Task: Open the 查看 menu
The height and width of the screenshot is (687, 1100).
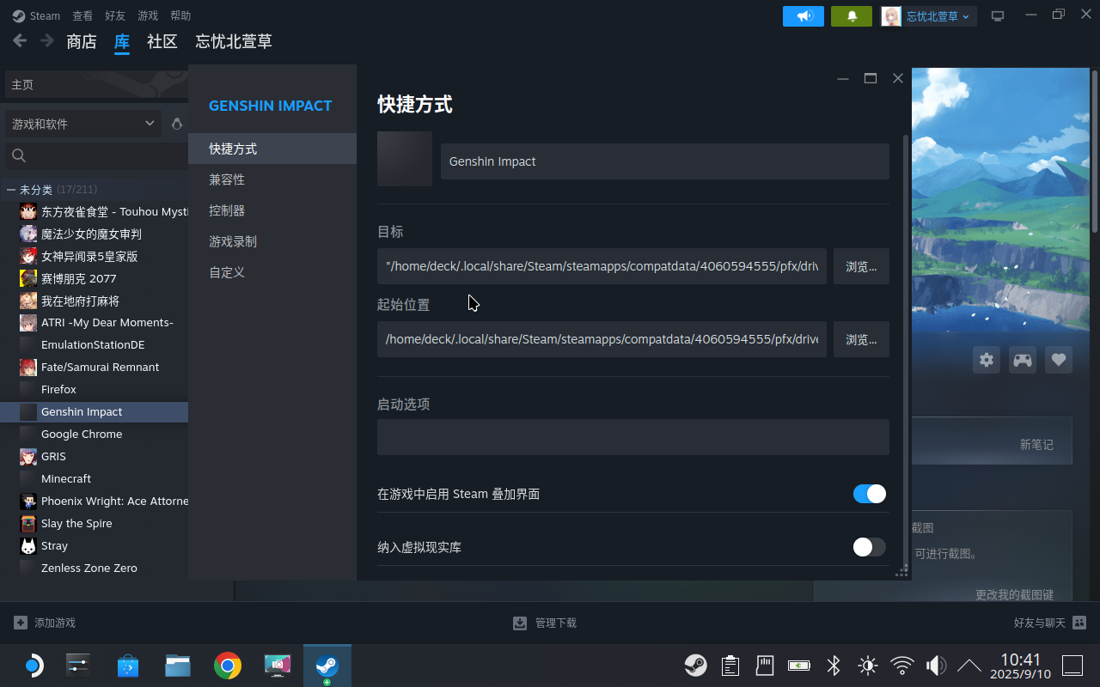Action: point(82,15)
